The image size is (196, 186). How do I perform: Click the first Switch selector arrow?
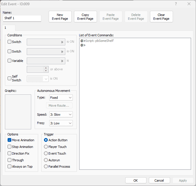(x=62, y=42)
